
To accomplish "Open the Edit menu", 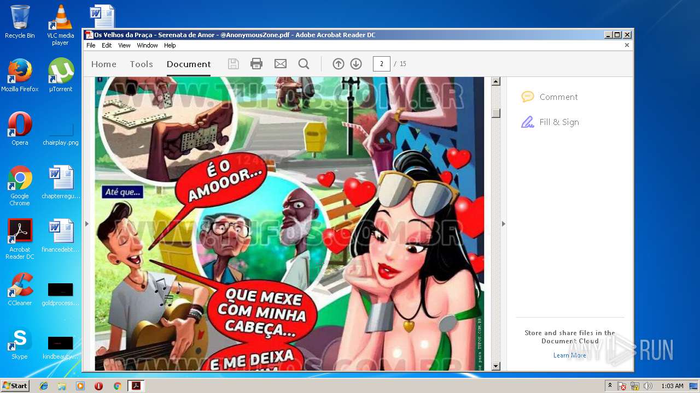I will [x=107, y=45].
